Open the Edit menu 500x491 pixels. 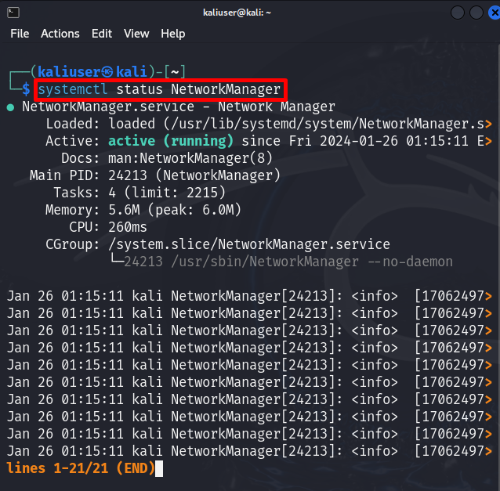click(x=102, y=34)
